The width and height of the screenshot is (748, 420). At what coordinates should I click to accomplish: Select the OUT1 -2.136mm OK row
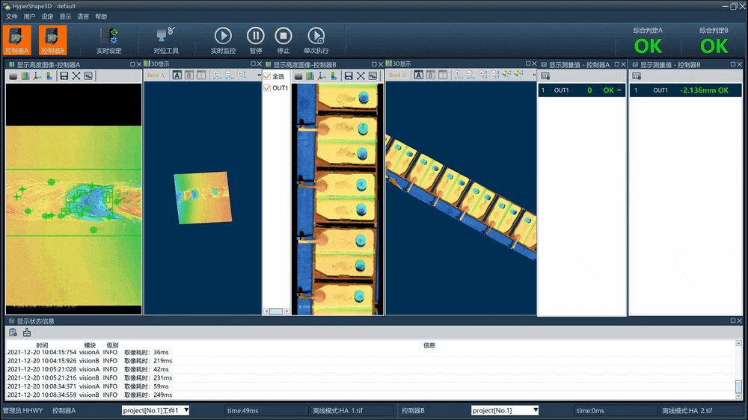coord(685,90)
